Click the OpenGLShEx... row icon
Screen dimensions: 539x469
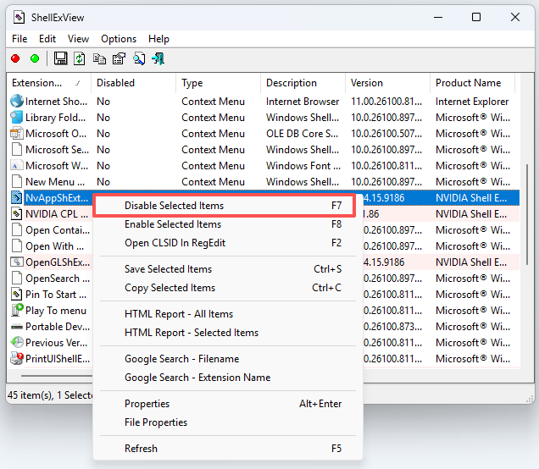[16, 262]
